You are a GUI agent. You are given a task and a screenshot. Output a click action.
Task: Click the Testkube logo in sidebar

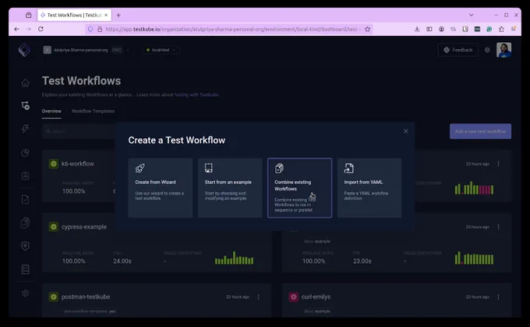[x=24, y=50]
